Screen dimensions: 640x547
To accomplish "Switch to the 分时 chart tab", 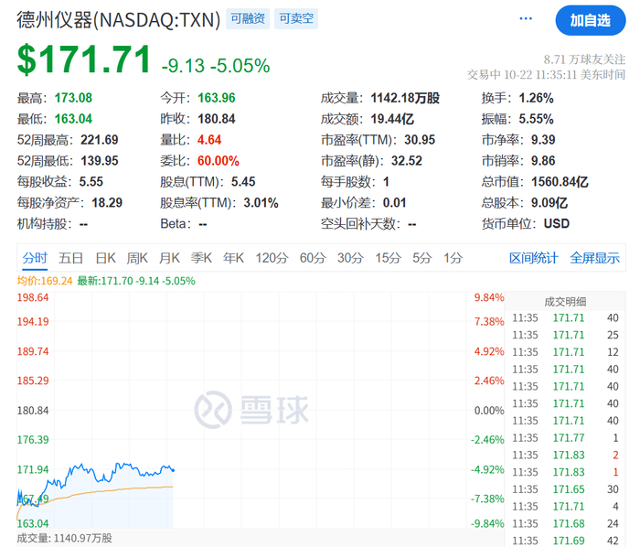I will 35,258.
